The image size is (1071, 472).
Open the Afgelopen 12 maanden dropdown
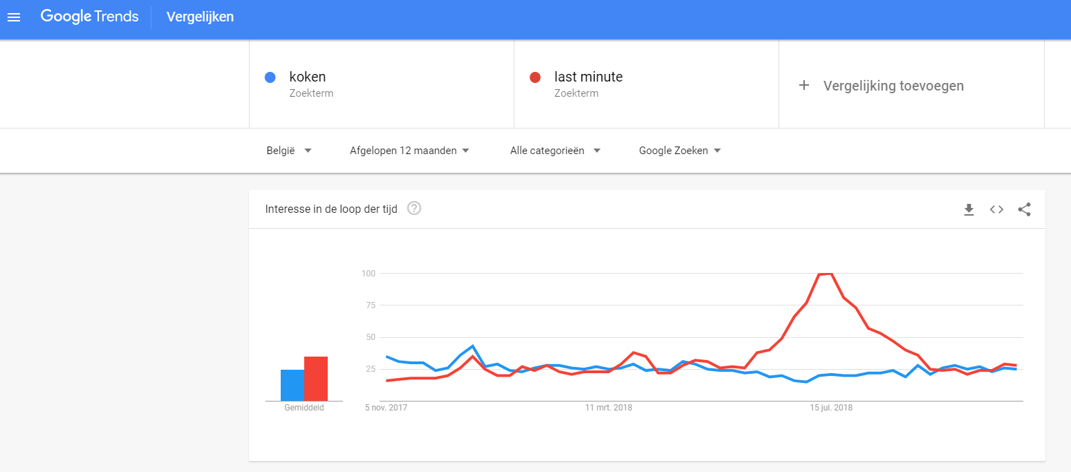coord(410,151)
